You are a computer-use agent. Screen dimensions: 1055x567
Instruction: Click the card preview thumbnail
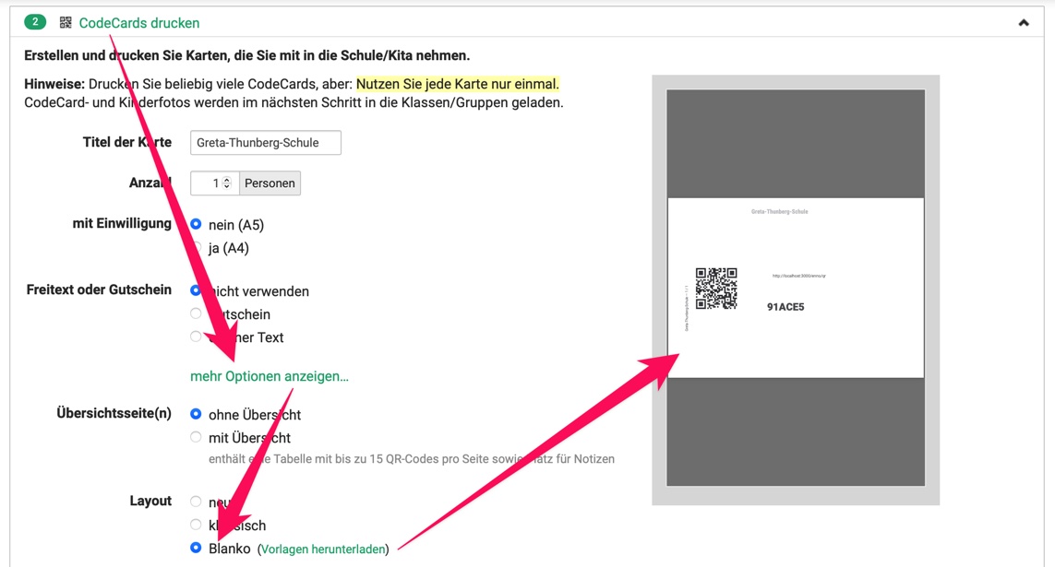[x=796, y=289]
